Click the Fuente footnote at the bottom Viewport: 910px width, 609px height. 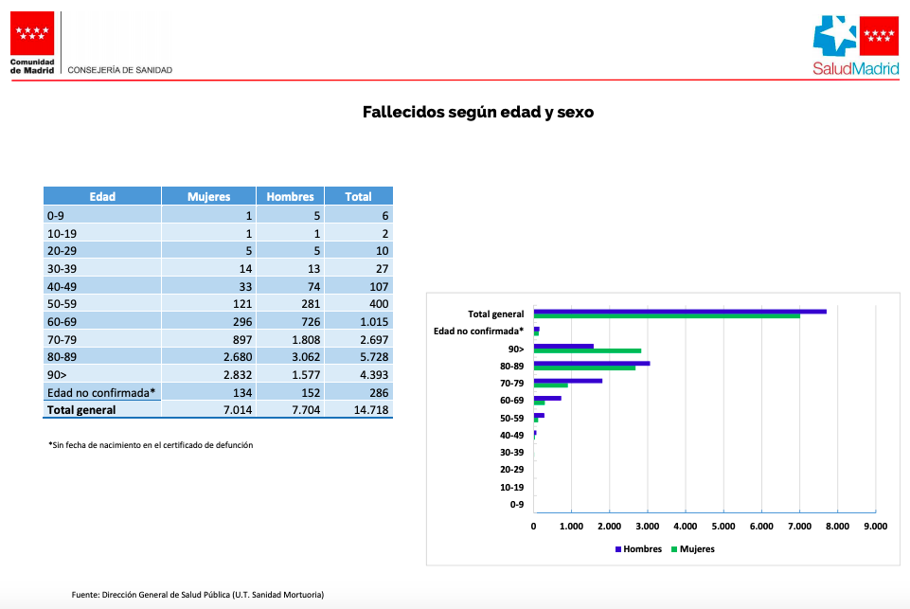pyautogui.click(x=198, y=594)
